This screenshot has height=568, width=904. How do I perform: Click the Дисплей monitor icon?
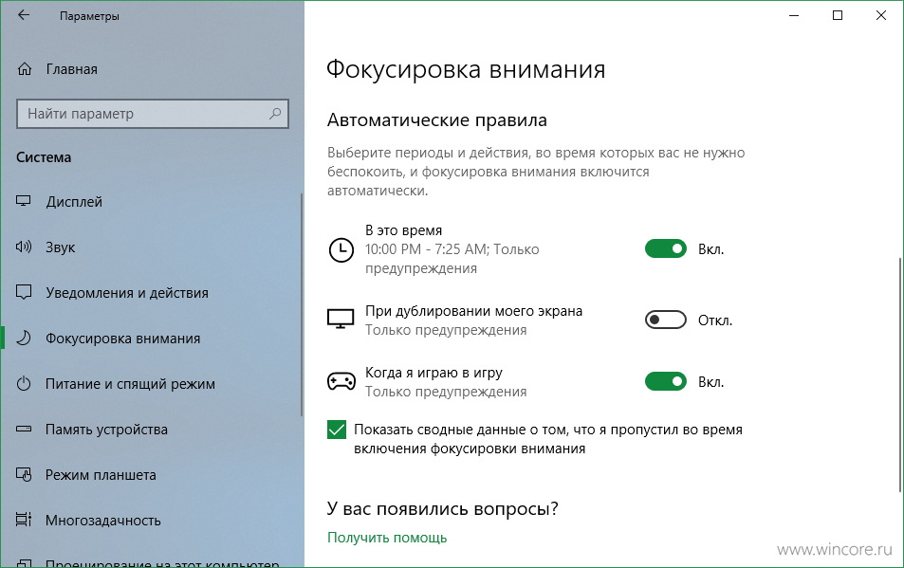[24, 201]
